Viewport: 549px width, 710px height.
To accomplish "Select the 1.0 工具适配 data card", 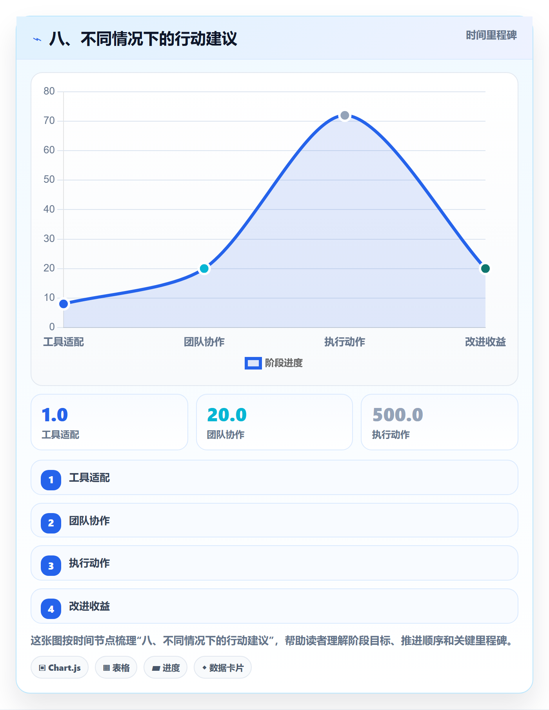I will [109, 422].
